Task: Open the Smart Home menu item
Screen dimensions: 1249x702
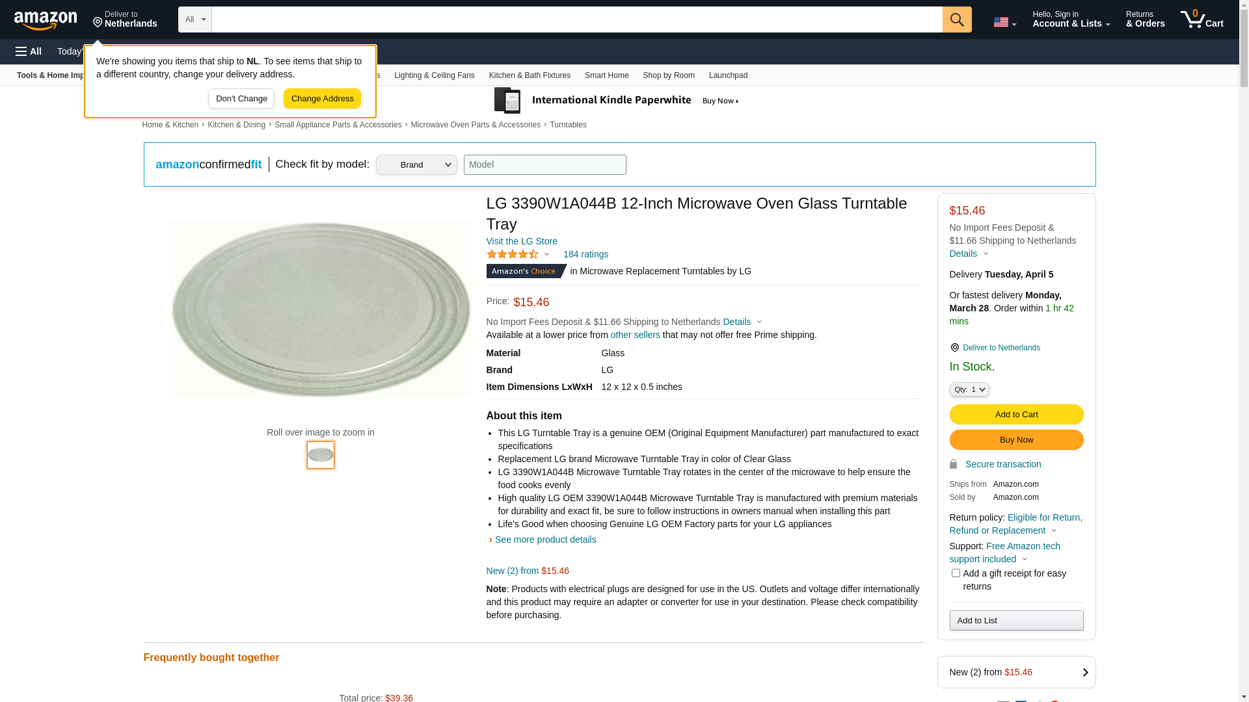Action: (x=606, y=75)
